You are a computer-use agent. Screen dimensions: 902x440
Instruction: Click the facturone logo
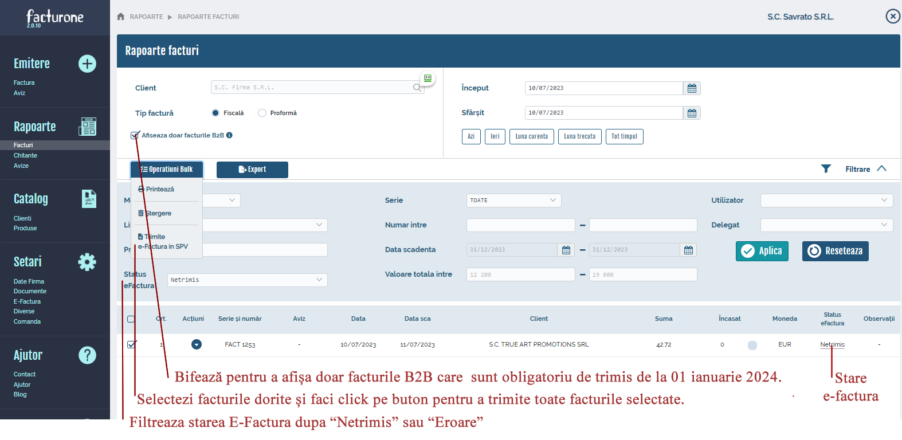point(55,17)
